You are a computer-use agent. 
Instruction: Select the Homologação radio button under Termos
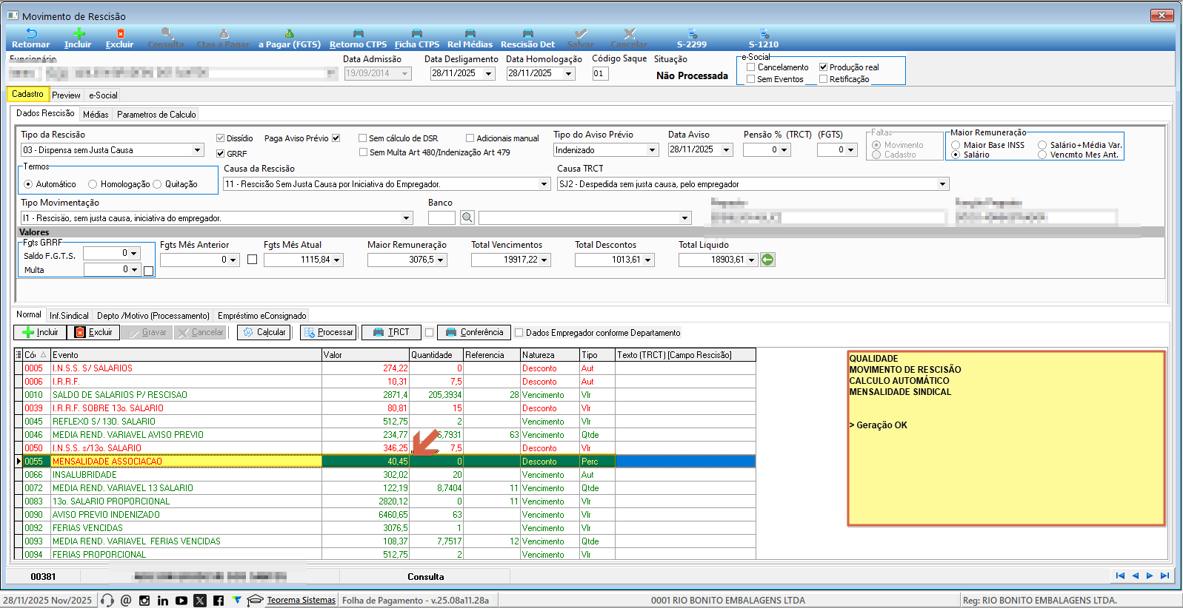pos(93,184)
